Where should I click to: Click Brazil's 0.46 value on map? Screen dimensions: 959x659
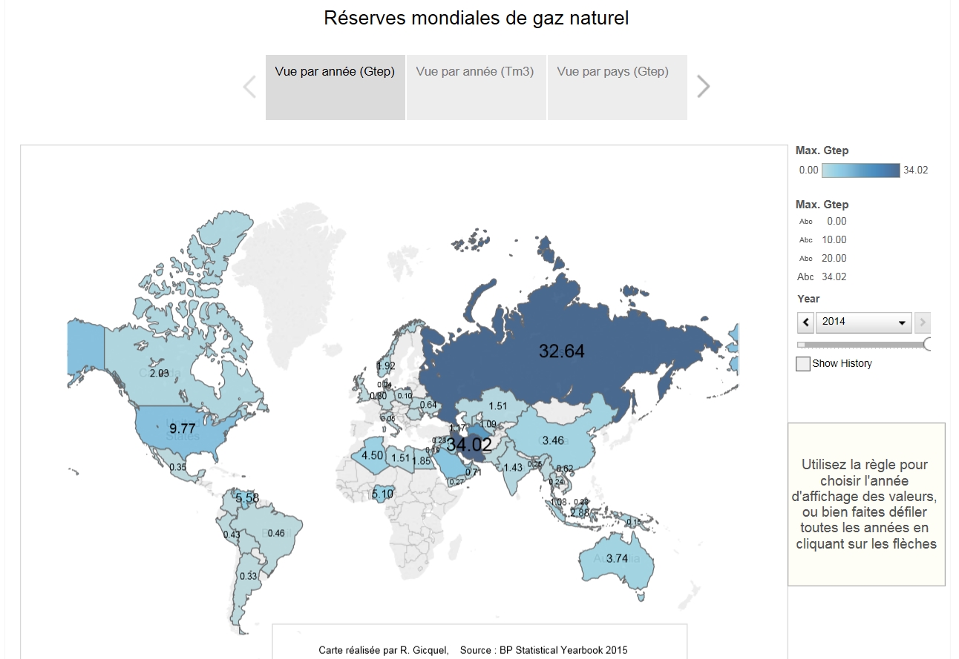tap(275, 533)
